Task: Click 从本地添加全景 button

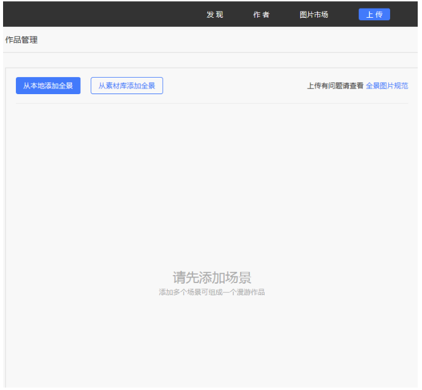Action: (48, 86)
